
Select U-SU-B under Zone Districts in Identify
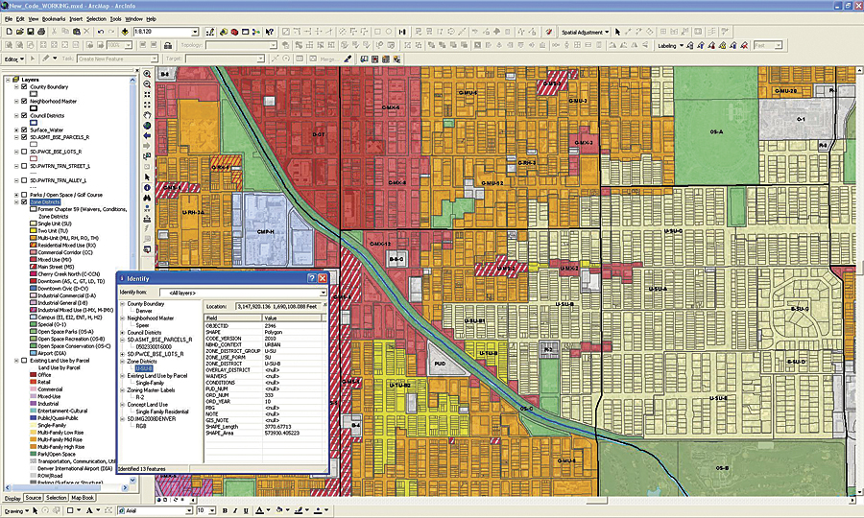[x=144, y=368]
